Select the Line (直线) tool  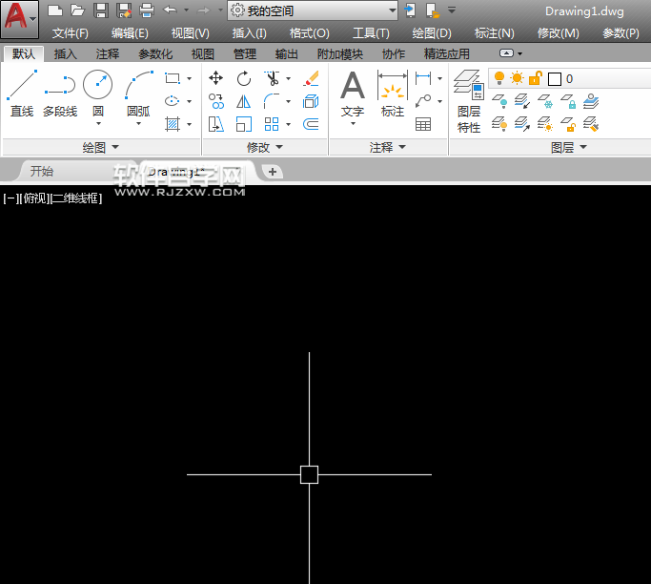(x=22, y=94)
